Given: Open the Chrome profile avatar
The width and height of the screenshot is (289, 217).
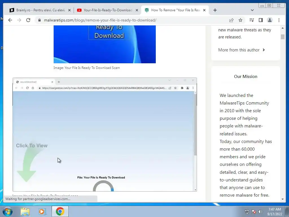Looking at the screenshot, I should coord(270,20).
